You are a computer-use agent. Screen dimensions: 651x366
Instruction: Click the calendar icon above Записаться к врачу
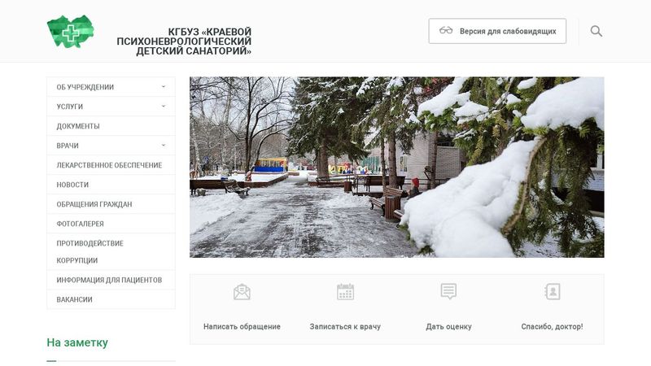tap(345, 292)
